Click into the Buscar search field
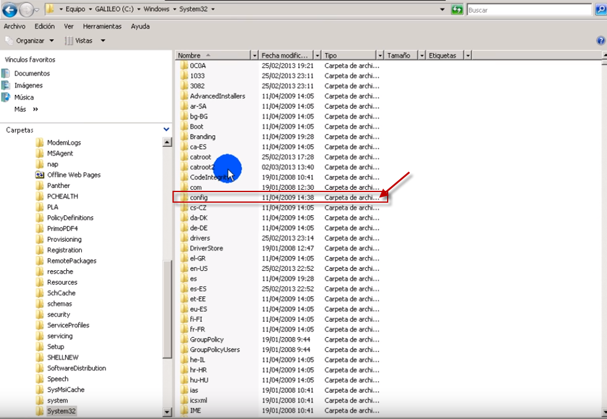This screenshot has height=419, width=607. 528,10
